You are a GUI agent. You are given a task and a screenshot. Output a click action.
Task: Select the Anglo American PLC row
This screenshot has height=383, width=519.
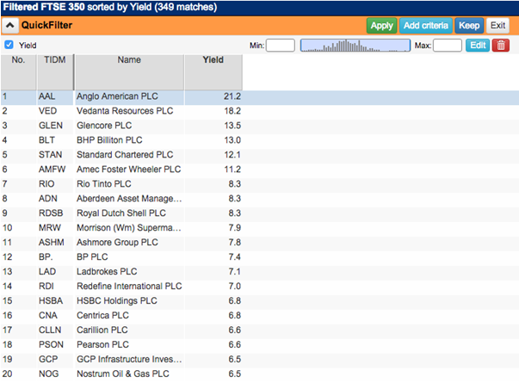[260, 96]
